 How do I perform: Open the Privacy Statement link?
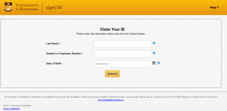pos(12,108)
